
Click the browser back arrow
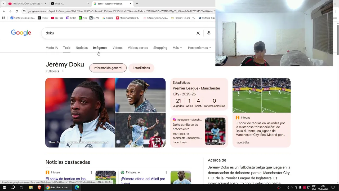coord(4,11)
